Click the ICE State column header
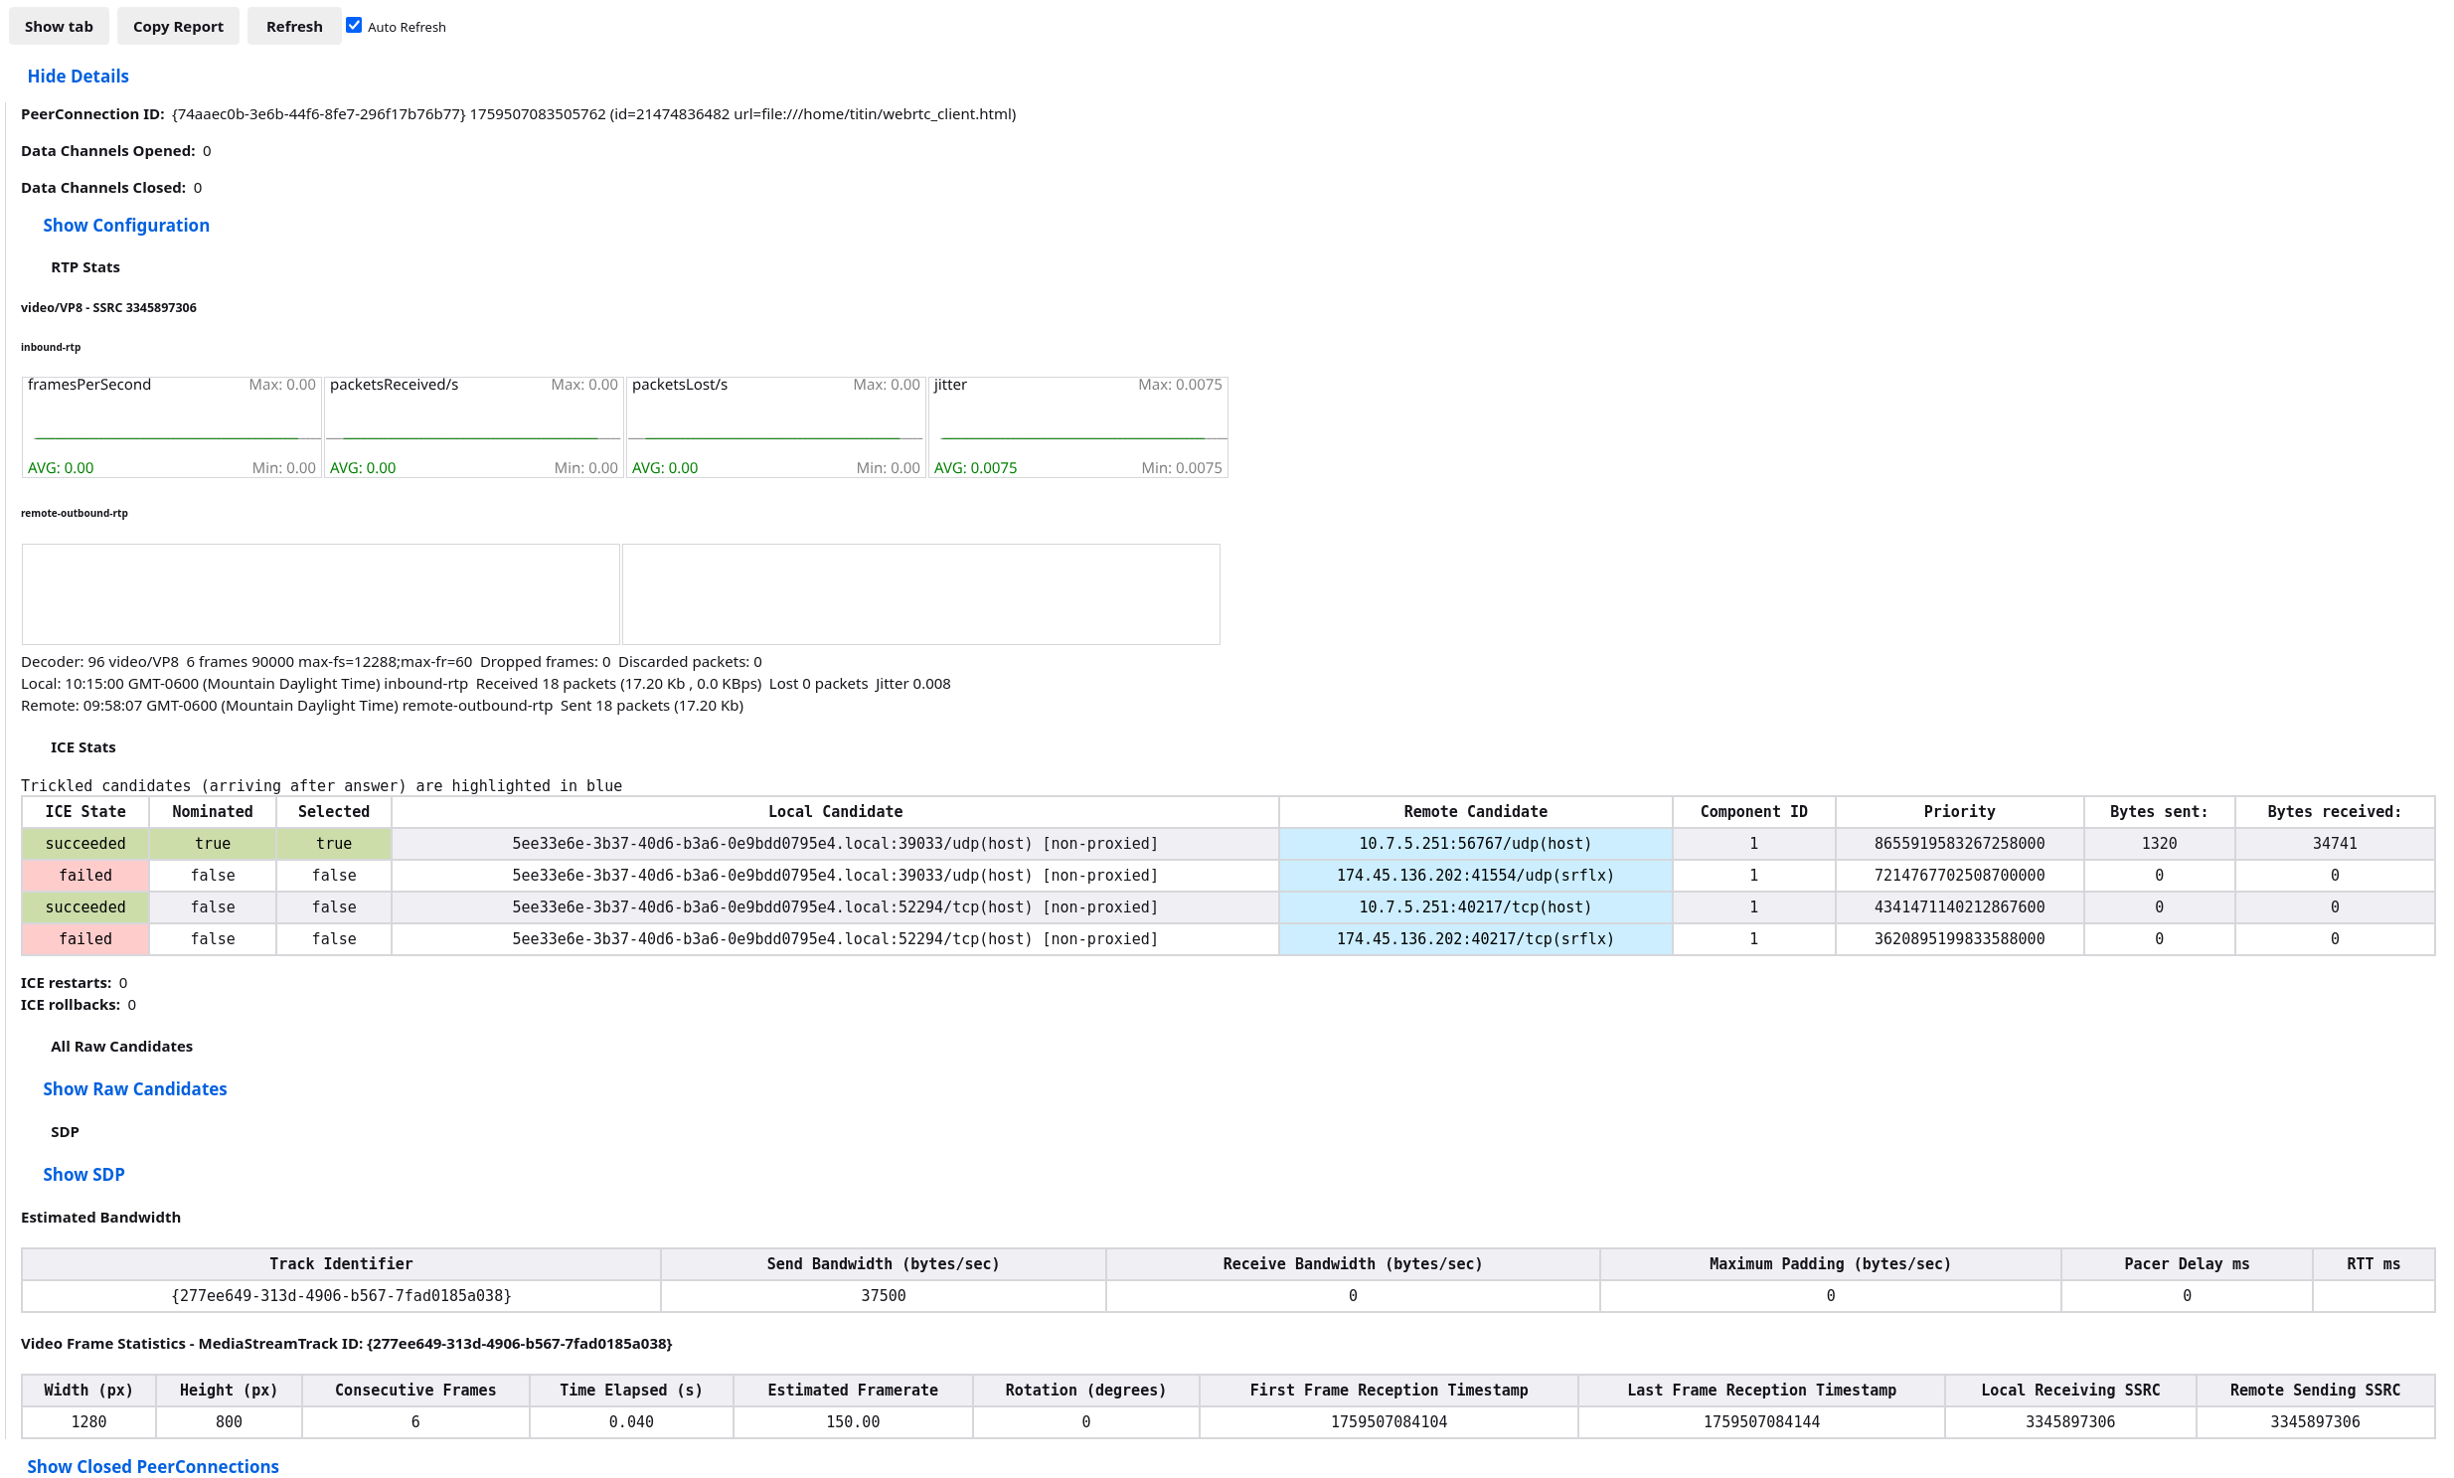This screenshot has height=1478, width=2454. tap(85, 813)
